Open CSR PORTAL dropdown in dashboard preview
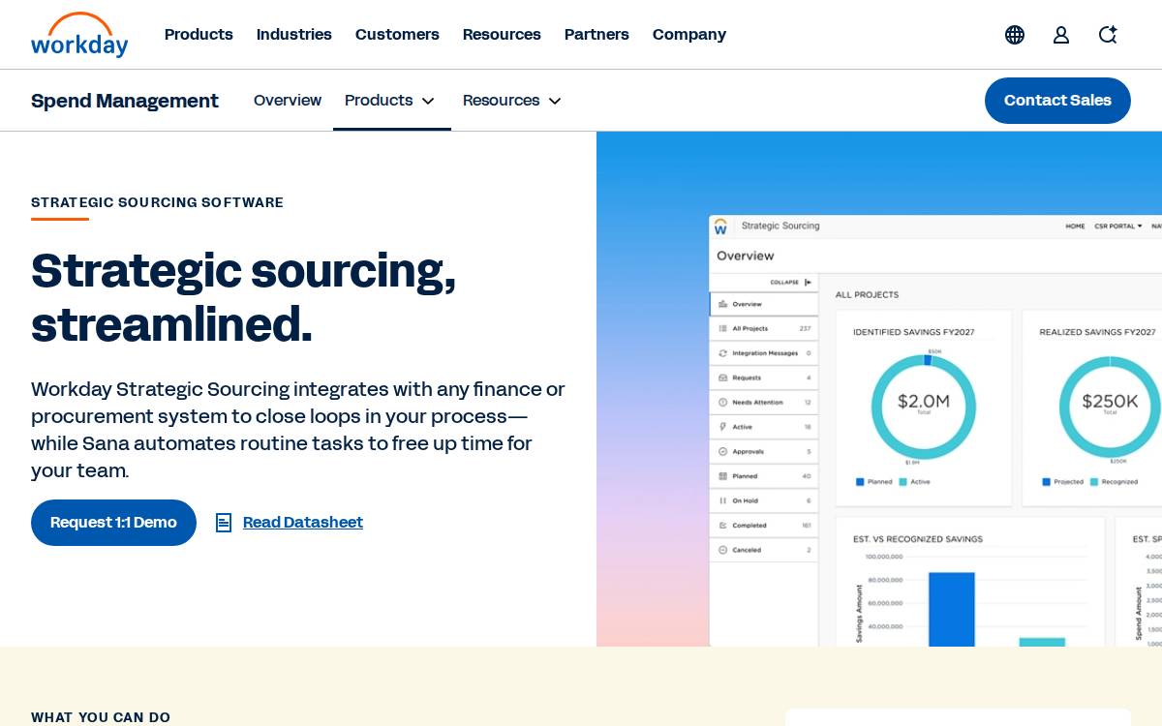The image size is (1162, 726). 1118,227
